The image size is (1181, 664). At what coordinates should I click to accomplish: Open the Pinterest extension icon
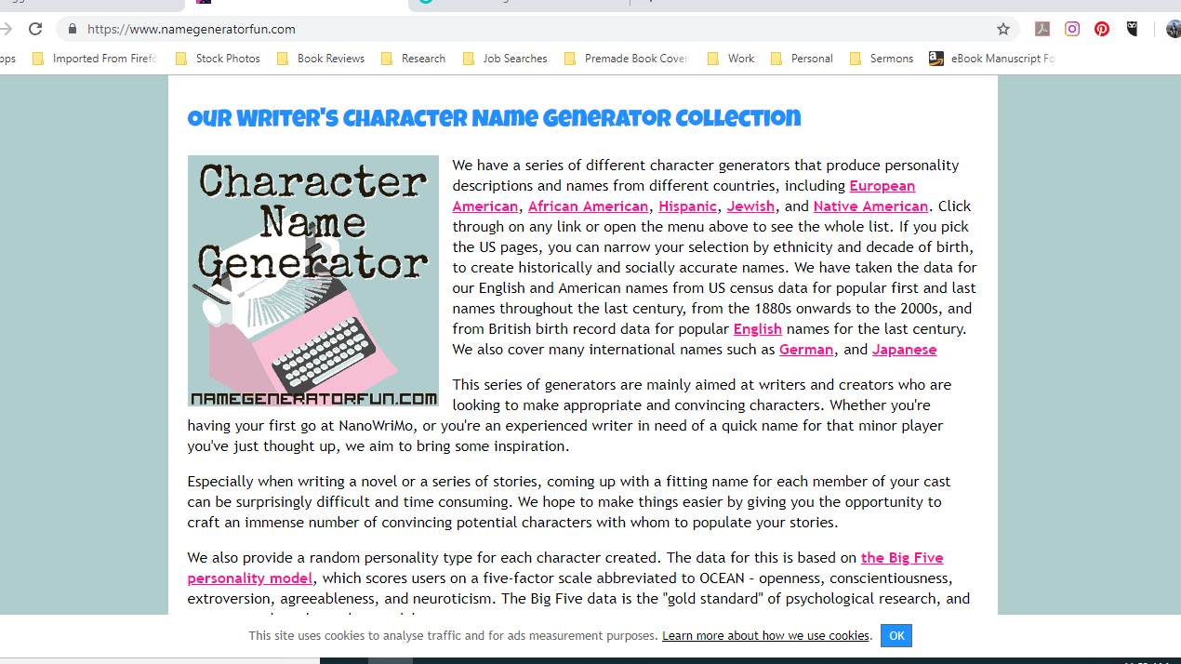coord(1102,29)
